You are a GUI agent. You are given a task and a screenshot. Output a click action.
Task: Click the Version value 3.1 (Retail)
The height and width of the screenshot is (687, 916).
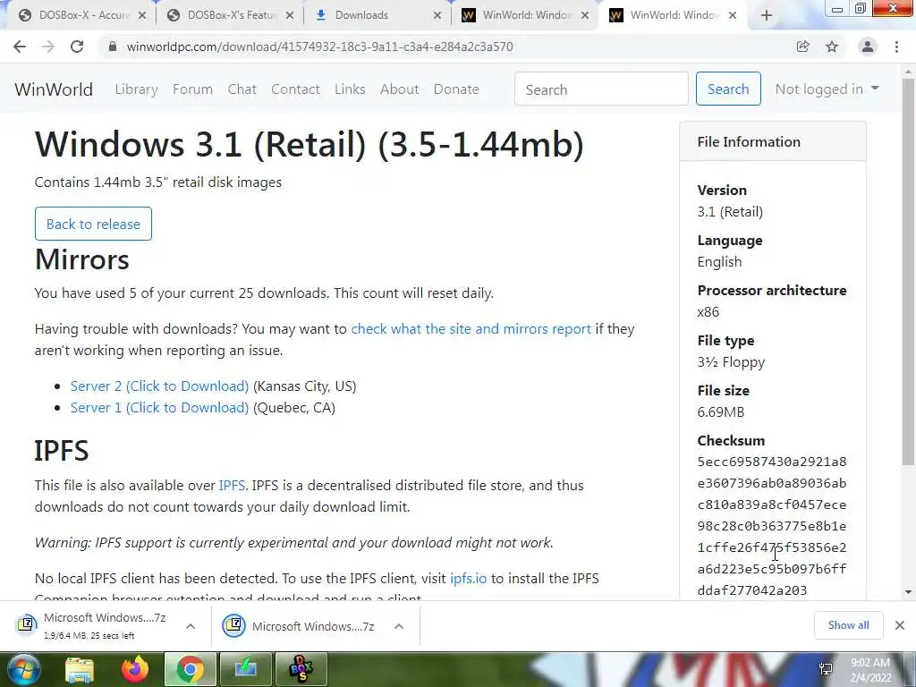[730, 212]
